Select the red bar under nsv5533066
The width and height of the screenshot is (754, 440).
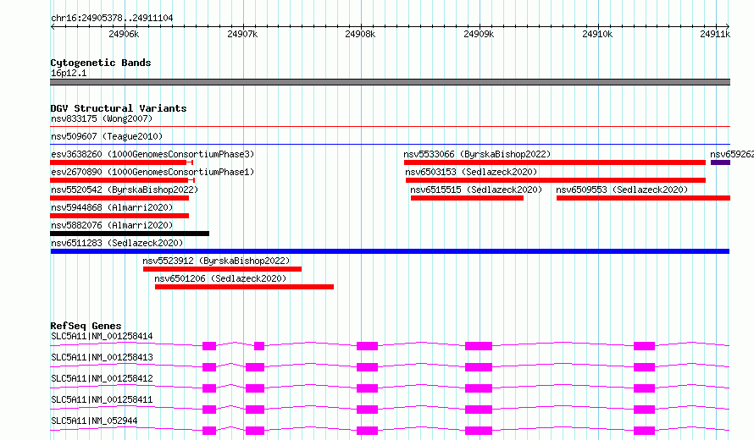click(x=554, y=162)
